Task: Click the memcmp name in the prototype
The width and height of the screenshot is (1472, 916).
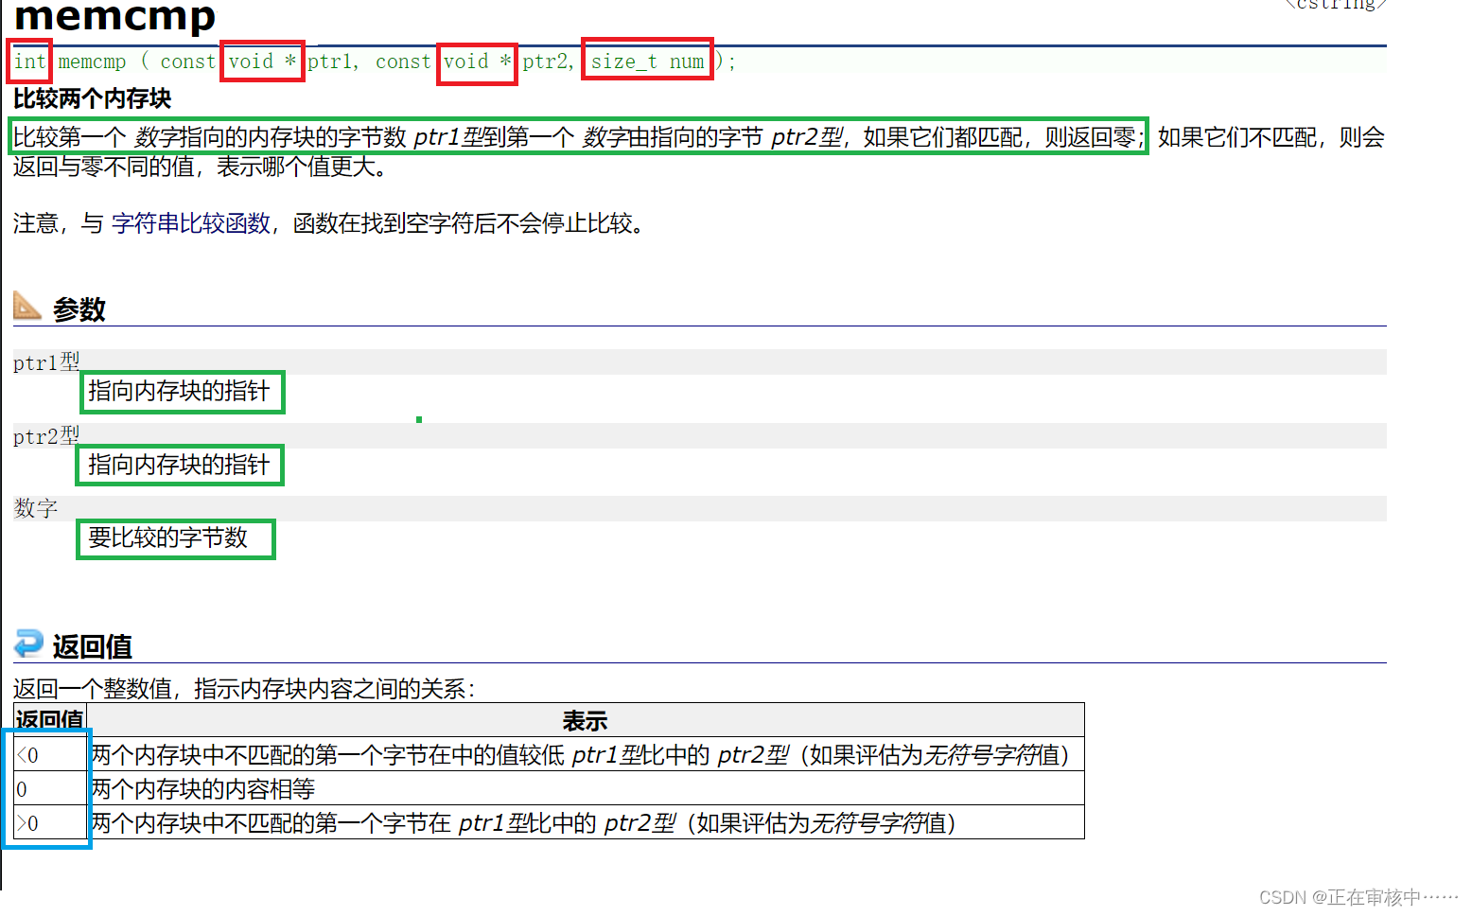Action: coord(92,62)
